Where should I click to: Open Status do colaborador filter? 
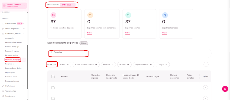(86, 65)
